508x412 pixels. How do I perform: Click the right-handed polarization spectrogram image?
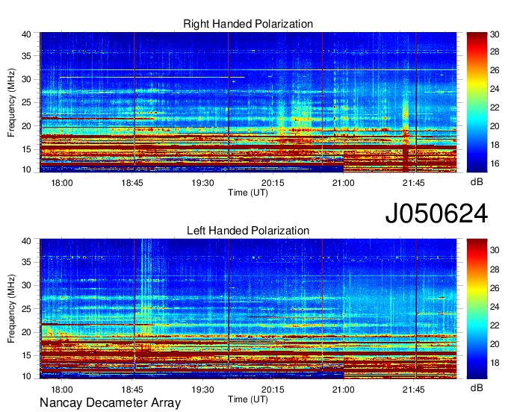248,102
